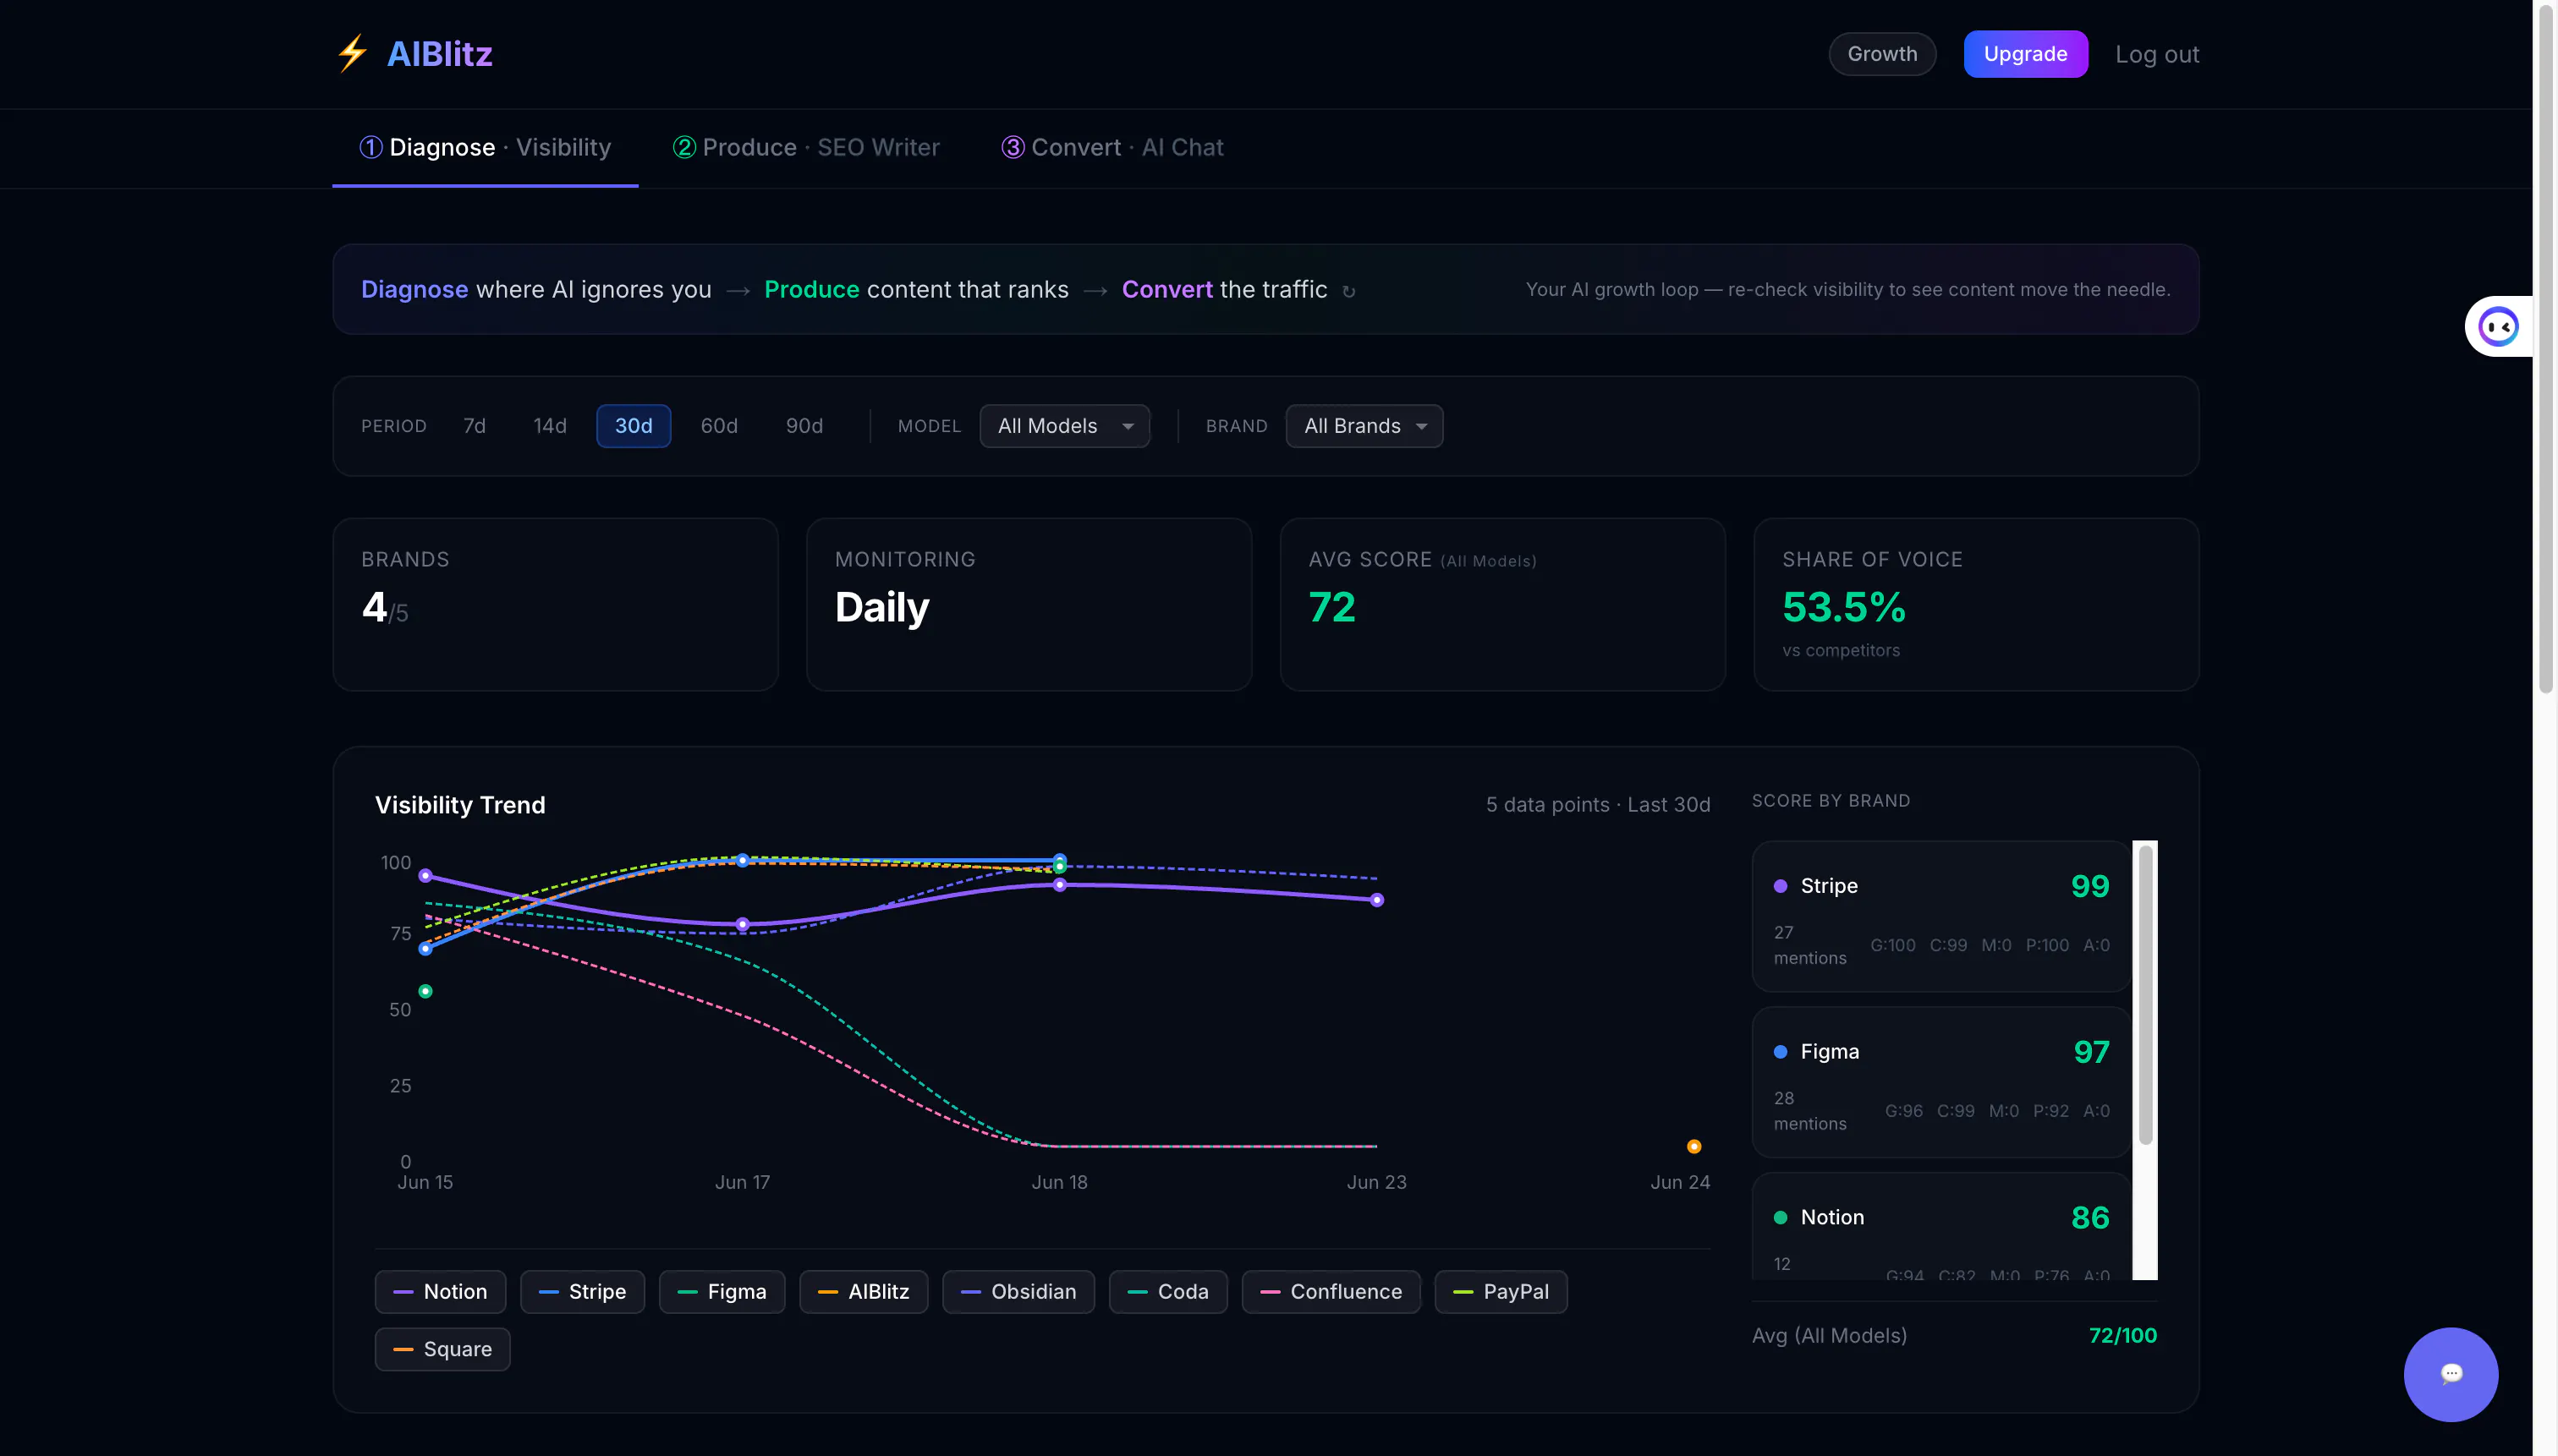Screen dimensions: 2558x1456
Task: Click the circled number three Convert icon
Action: (1013, 147)
